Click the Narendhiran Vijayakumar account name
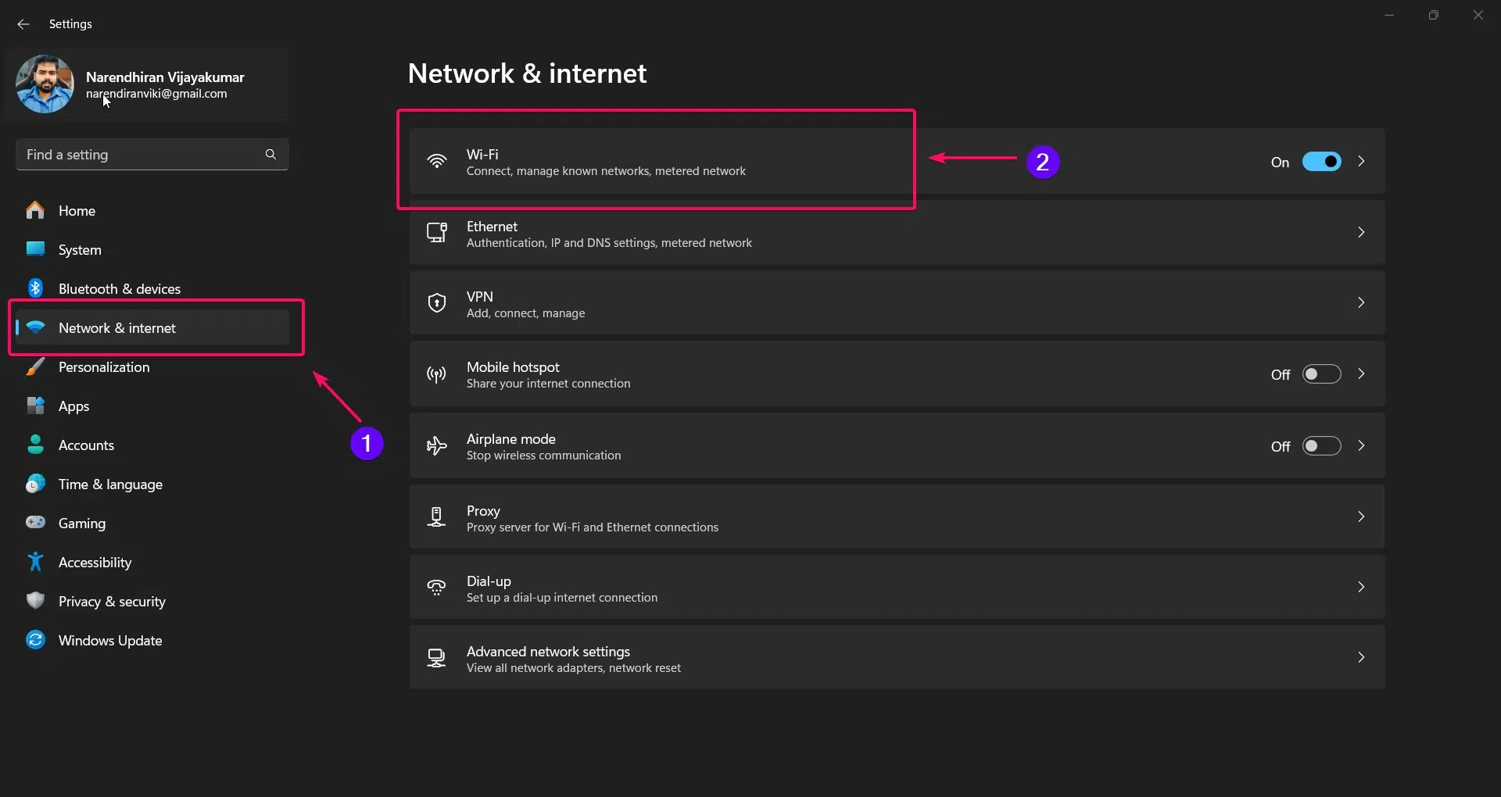 (x=165, y=77)
